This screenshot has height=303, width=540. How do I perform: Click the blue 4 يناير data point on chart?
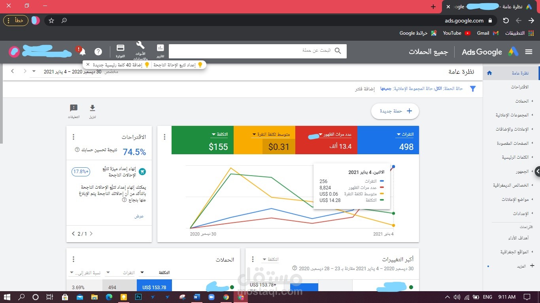(393, 166)
